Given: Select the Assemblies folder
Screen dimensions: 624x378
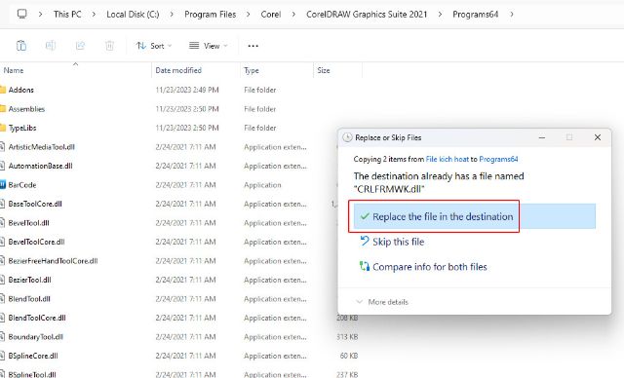Looking at the screenshot, I should 26,109.
